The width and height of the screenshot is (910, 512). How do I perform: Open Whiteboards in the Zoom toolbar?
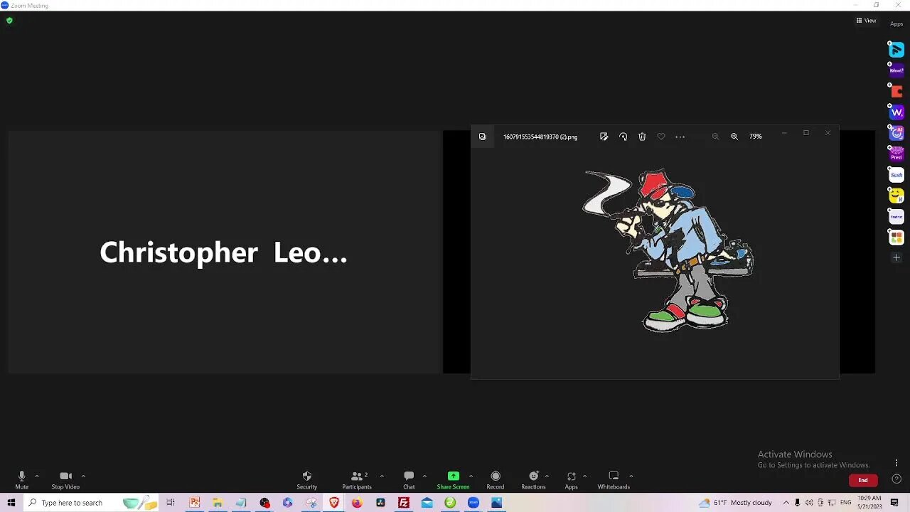[x=614, y=480]
